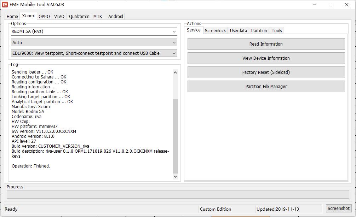356x217 pixels.
Task: Click the EME Mobile Tool app icon
Action: coord(5,4)
